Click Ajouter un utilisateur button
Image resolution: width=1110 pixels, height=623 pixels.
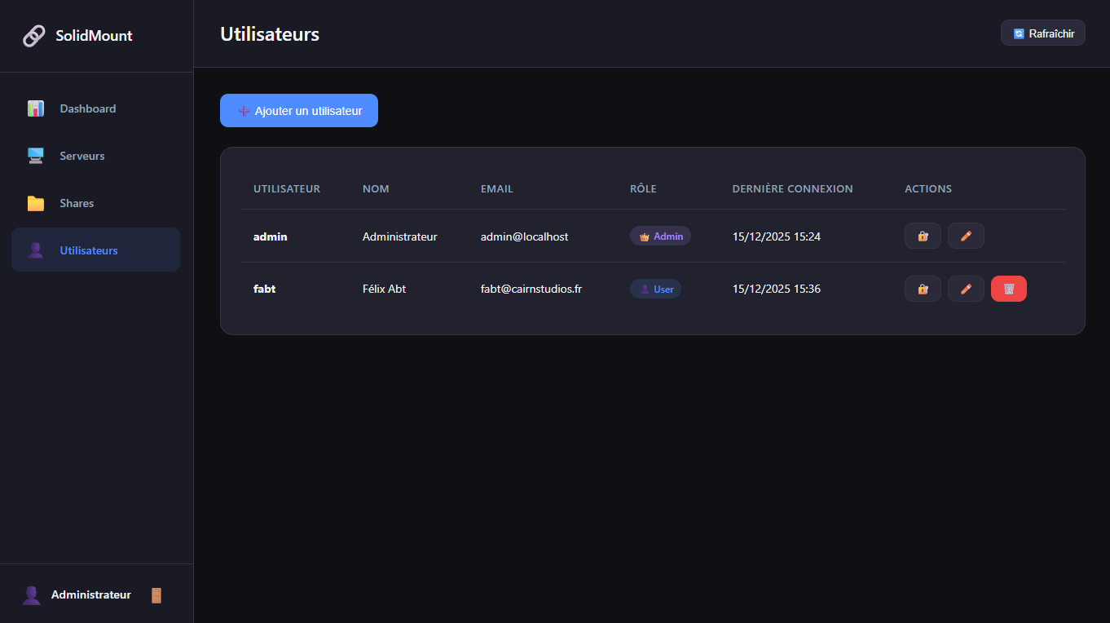299,111
